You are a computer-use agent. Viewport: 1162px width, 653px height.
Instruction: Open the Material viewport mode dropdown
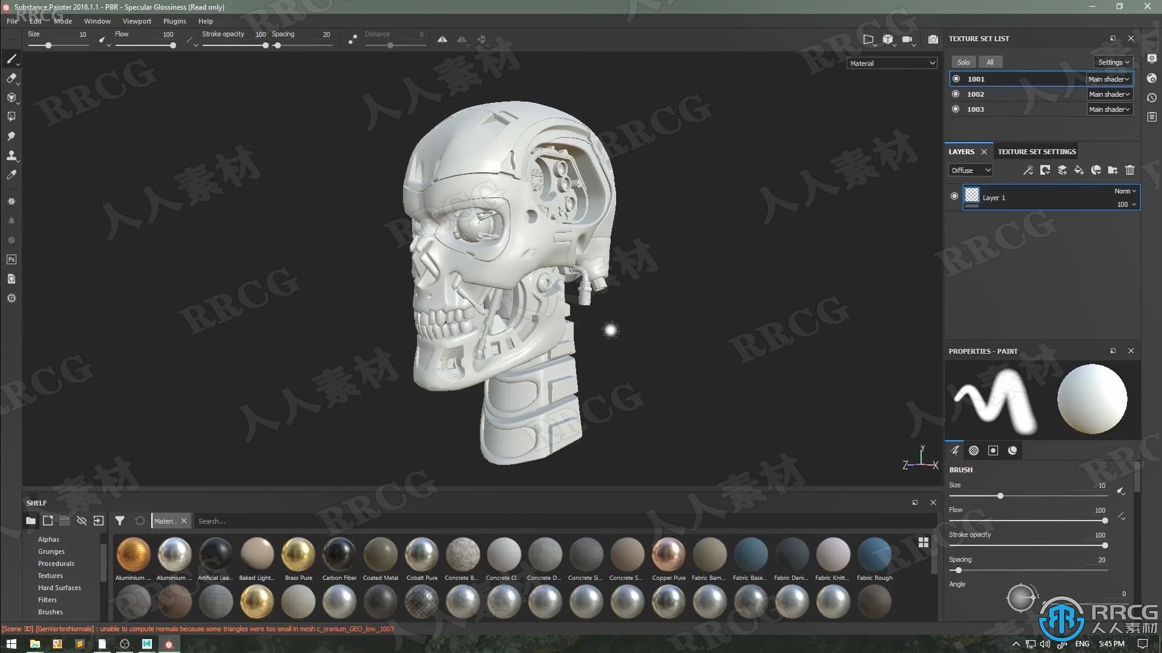click(892, 63)
